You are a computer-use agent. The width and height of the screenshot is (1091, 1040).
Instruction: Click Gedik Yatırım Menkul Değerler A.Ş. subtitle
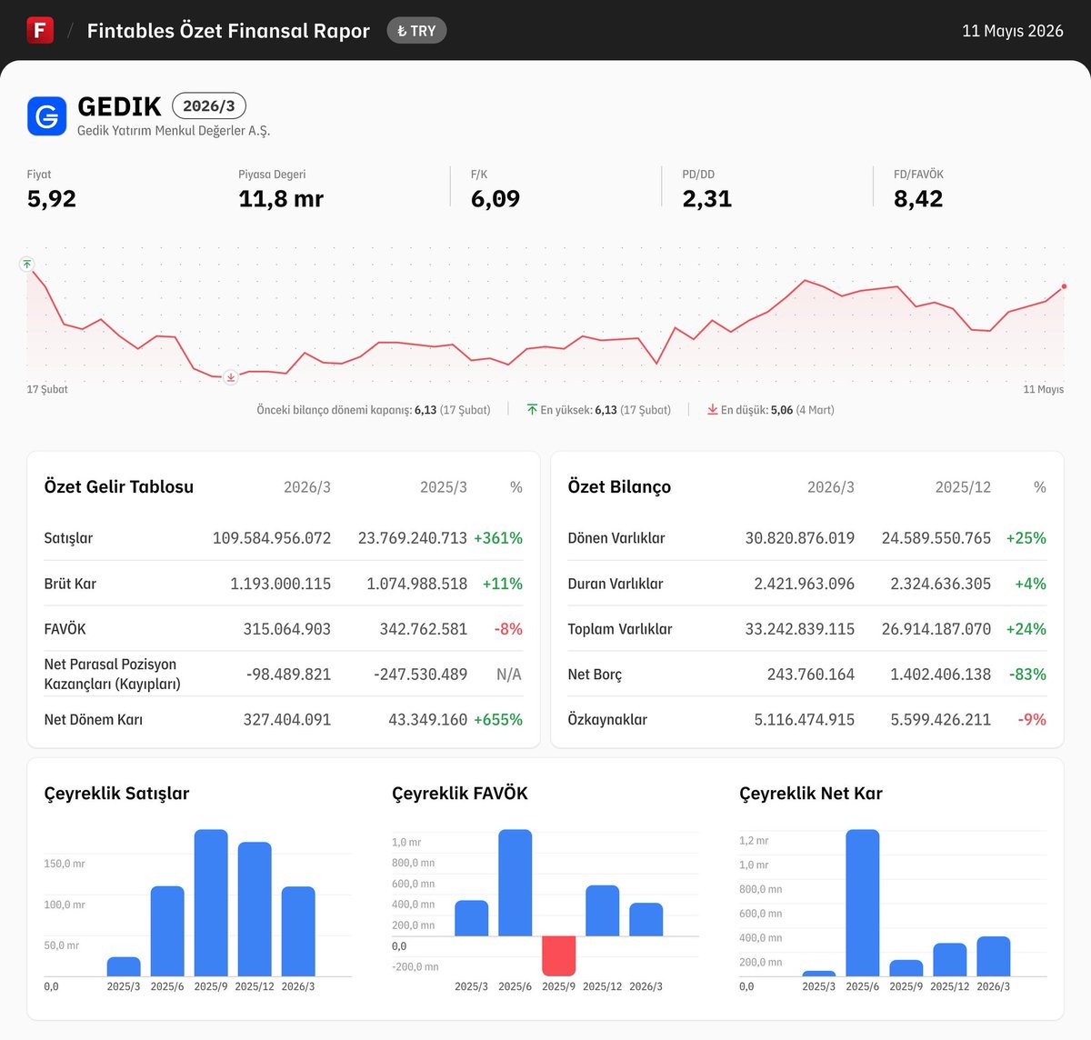point(174,131)
